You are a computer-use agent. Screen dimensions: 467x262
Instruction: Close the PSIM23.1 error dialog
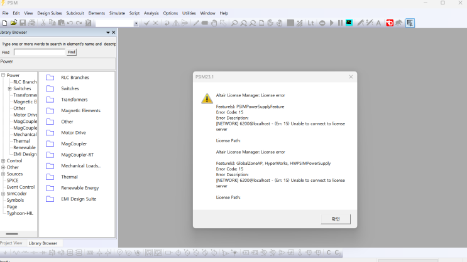pos(351,76)
